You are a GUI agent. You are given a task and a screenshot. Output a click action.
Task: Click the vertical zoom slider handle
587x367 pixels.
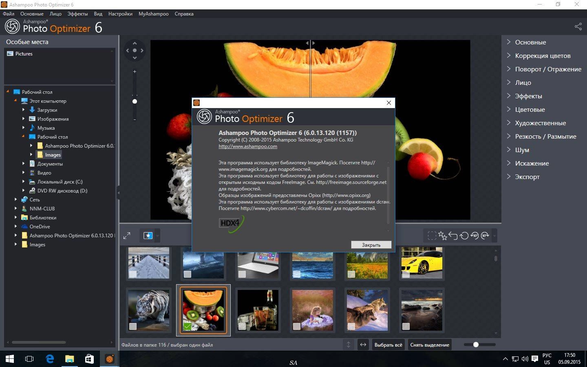pos(135,101)
